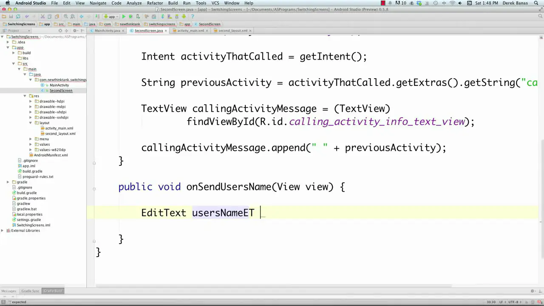Click the Save All icon
The width and height of the screenshot is (544, 306).
point(11,17)
